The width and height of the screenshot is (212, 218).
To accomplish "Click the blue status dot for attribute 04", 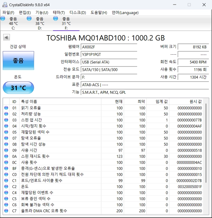I will click(6, 126).
